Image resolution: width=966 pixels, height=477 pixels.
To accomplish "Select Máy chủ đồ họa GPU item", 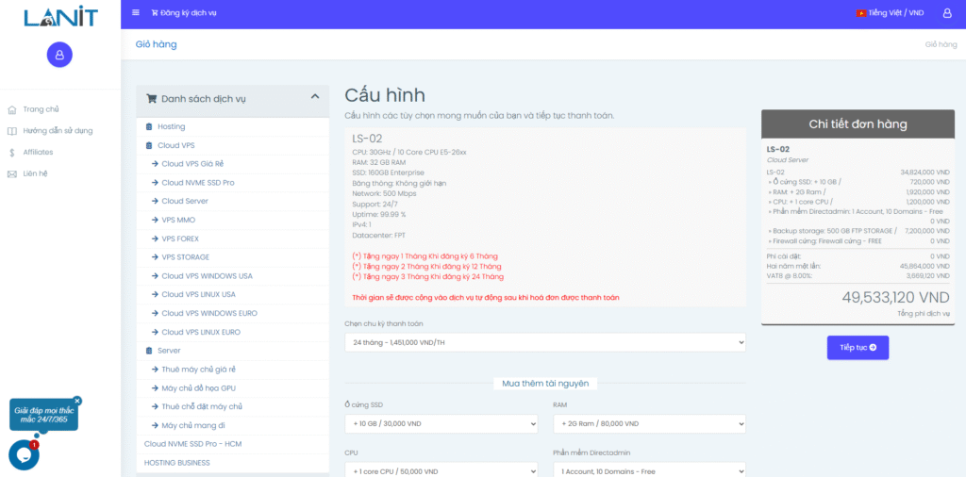I will 198,388.
